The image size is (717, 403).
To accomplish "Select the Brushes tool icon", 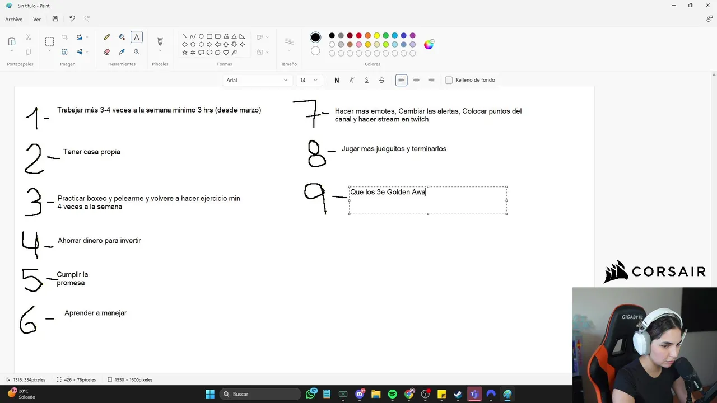I will point(160,41).
